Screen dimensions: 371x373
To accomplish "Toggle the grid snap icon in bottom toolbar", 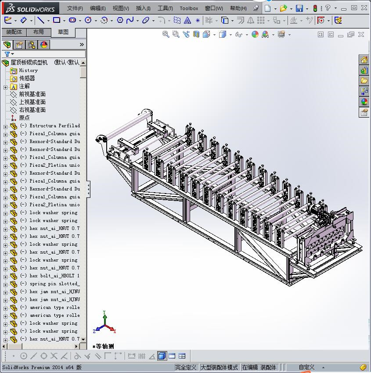I will (x=142, y=356).
